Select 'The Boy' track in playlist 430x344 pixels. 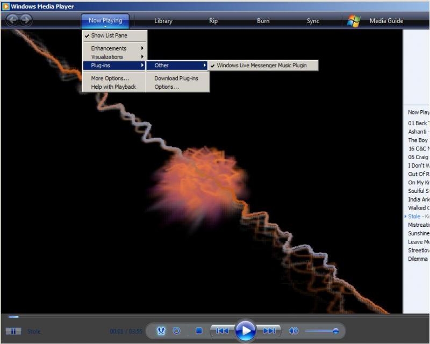[419, 140]
